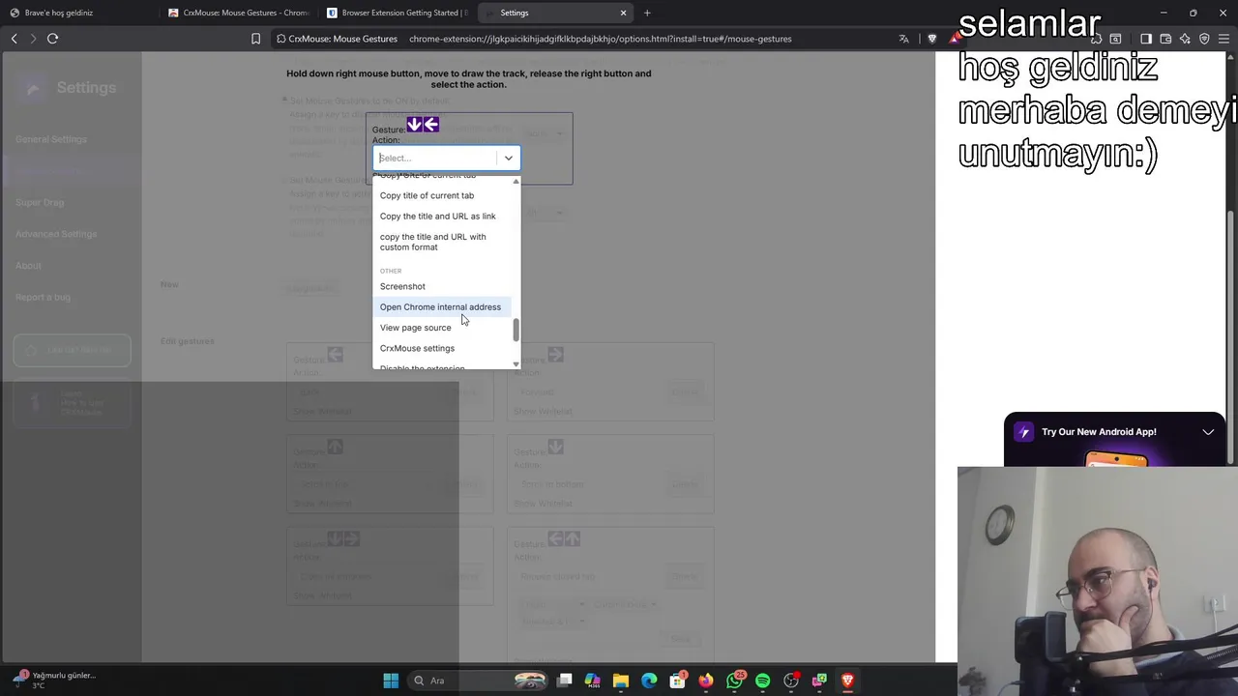This screenshot has height=696, width=1238.
Task: Switch to Browser Extension Getting Started tab
Action: (397, 13)
